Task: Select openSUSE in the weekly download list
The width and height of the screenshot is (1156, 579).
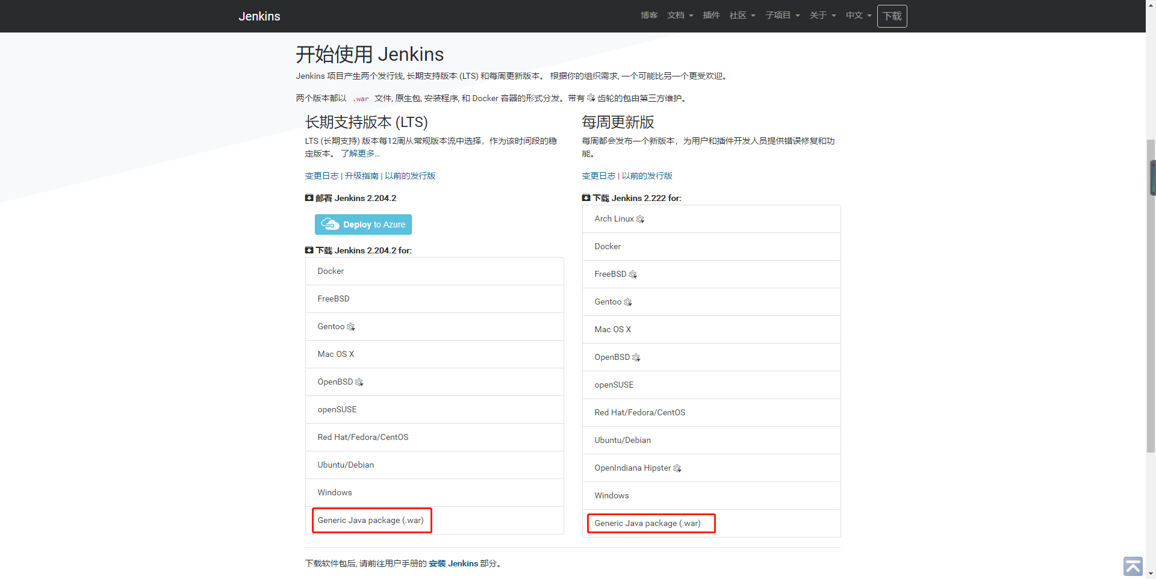Action: (711, 385)
